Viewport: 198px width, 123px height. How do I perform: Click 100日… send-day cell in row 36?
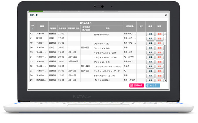pyautogui.click(x=53, y=48)
